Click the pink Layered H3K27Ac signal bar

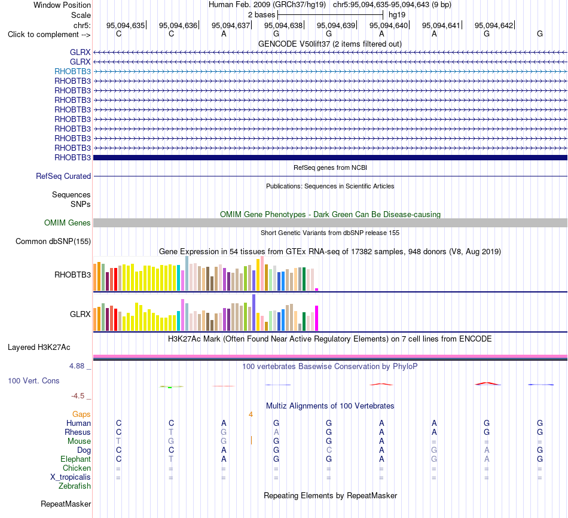[330, 356]
